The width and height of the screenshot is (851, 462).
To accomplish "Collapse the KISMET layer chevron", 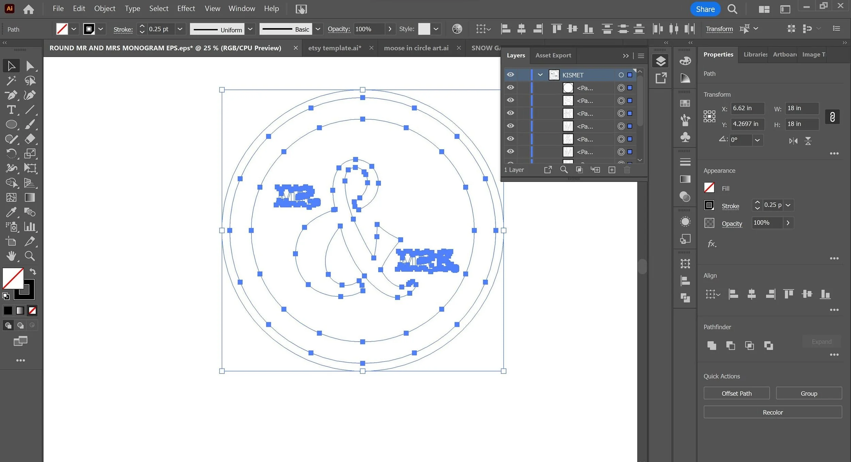I will (540, 75).
